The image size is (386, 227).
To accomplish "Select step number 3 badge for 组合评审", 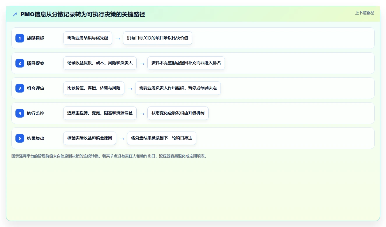I will [x=20, y=88].
